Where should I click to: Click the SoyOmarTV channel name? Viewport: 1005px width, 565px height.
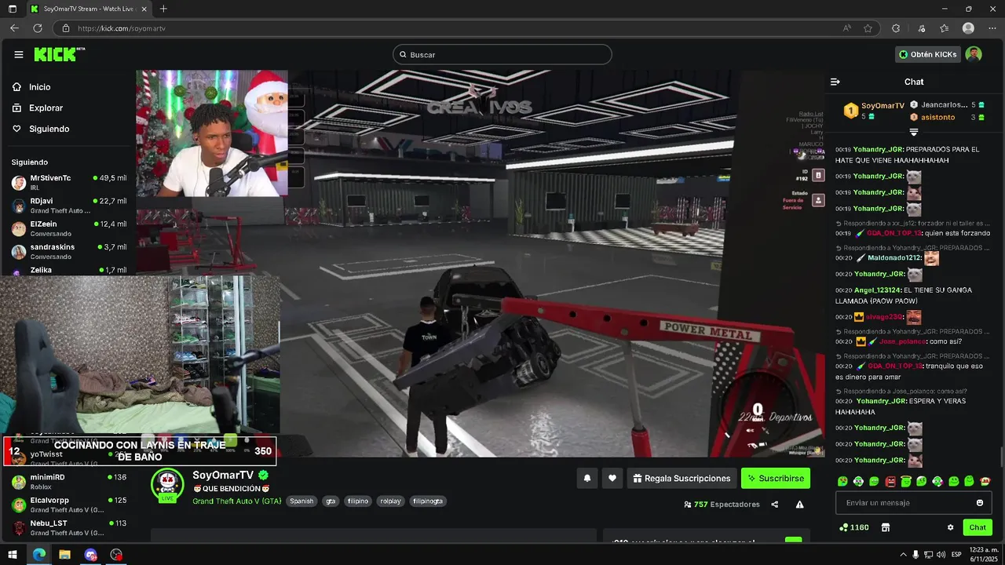223,476
